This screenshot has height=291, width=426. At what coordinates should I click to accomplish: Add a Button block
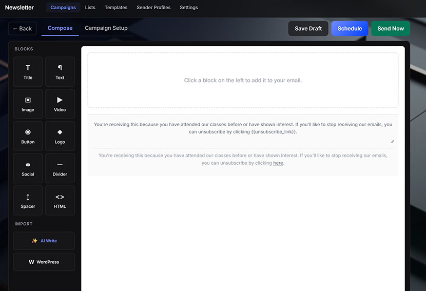pyautogui.click(x=28, y=136)
